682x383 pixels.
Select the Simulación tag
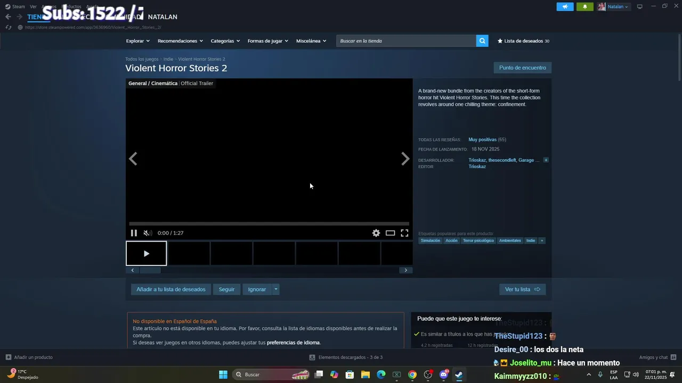[431, 240]
